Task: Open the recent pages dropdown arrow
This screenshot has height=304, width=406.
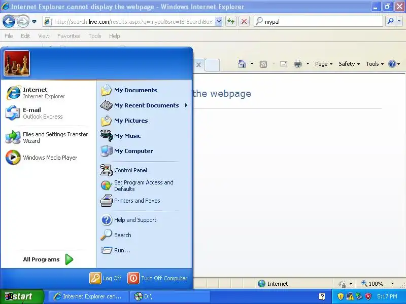Action: pyautogui.click(x=34, y=22)
